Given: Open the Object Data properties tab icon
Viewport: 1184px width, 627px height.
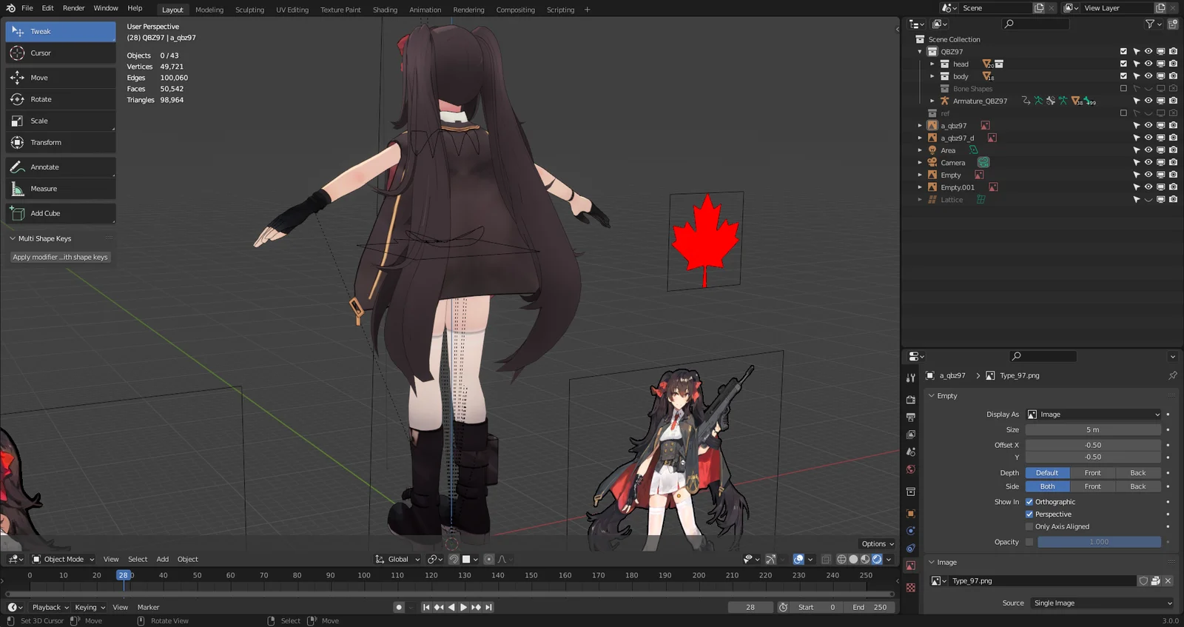Looking at the screenshot, I should point(911,566).
